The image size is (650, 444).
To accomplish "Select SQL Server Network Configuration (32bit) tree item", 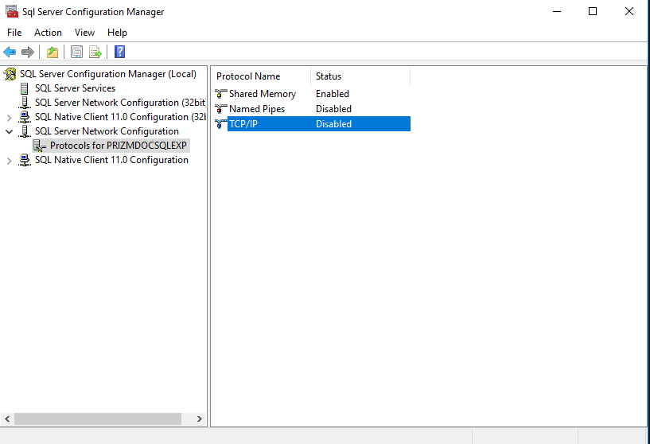I will [120, 103].
